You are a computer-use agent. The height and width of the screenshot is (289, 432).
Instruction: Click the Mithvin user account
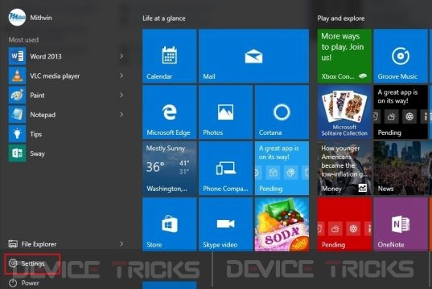pyautogui.click(x=31, y=18)
